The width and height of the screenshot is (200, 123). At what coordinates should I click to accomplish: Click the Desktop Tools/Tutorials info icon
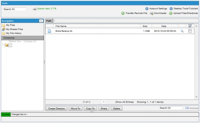point(171,9)
